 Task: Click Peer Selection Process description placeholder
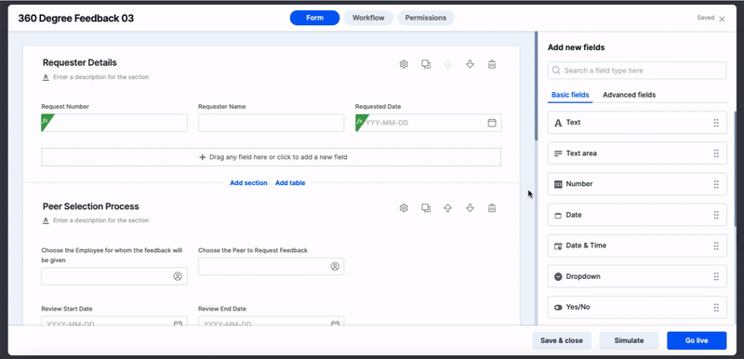[101, 220]
